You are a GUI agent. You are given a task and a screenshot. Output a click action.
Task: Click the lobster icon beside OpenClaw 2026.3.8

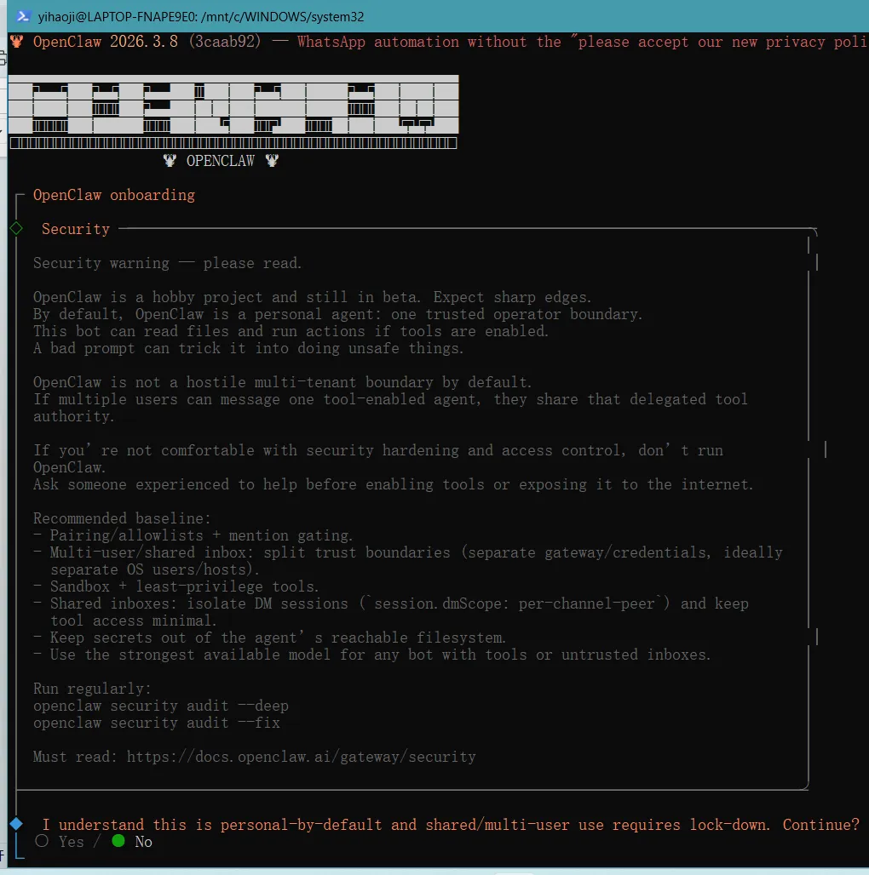tap(17, 42)
